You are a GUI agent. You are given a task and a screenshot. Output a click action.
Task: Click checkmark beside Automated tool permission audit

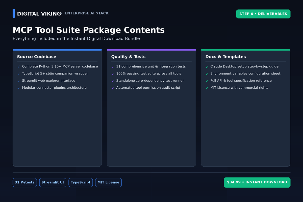pyautogui.click(x=113, y=88)
